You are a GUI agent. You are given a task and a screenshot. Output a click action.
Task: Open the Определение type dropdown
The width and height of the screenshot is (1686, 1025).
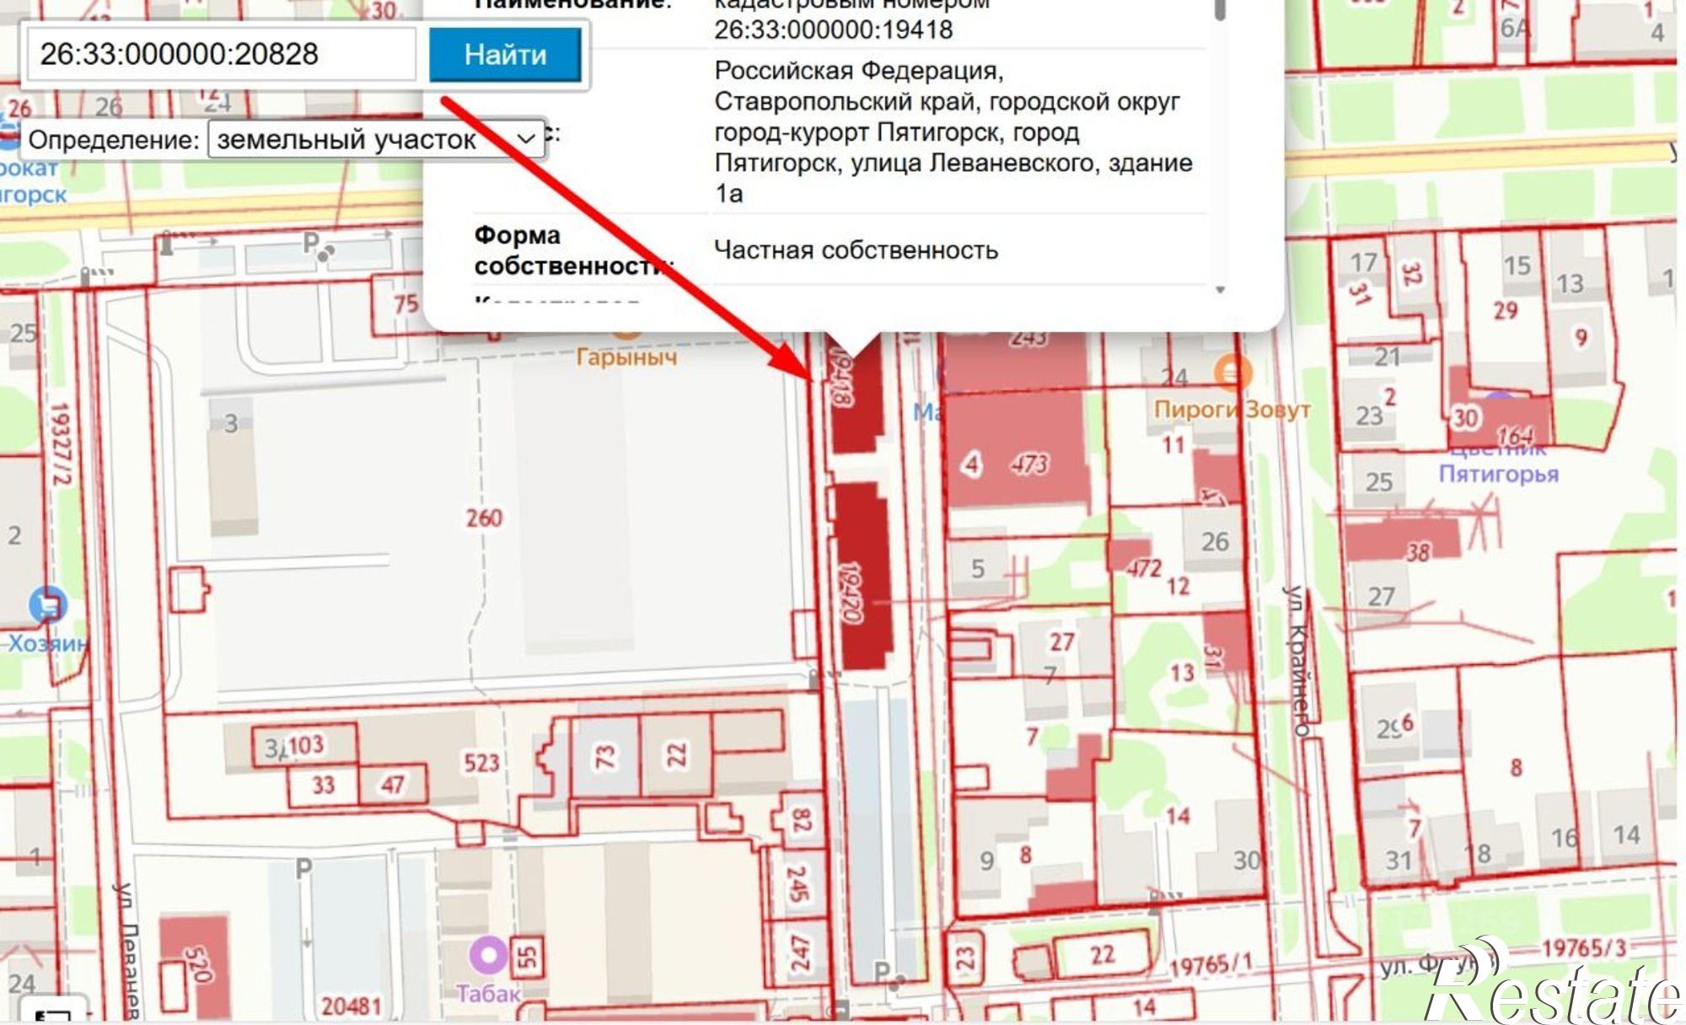coord(375,139)
